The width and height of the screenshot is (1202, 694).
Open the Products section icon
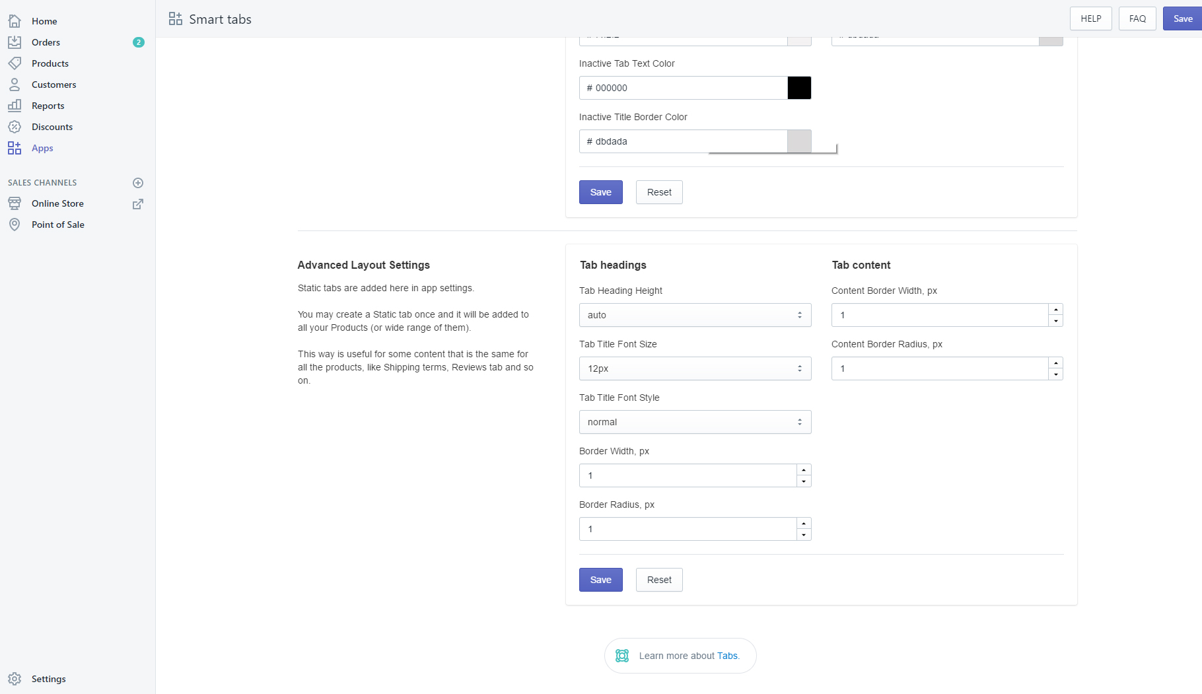coord(15,63)
